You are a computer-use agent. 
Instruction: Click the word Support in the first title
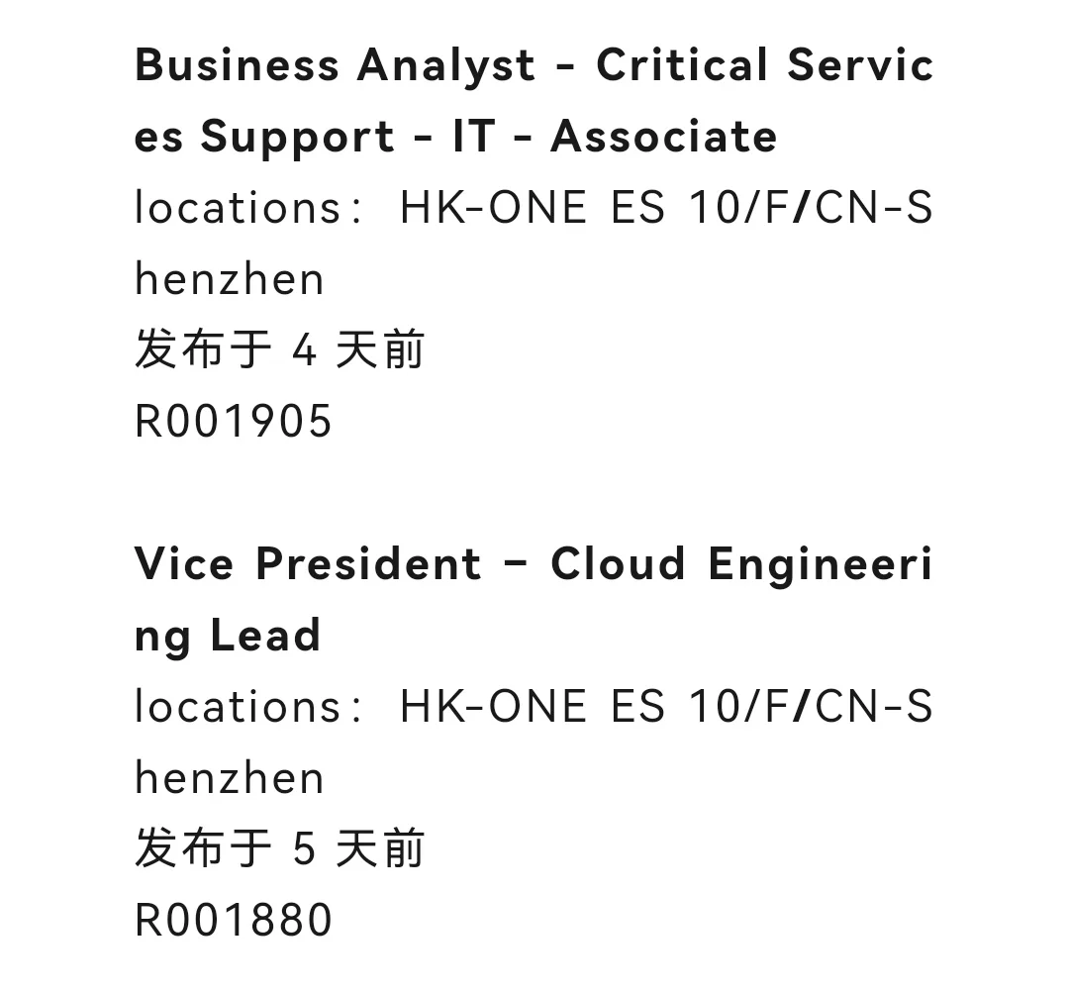[x=297, y=139]
